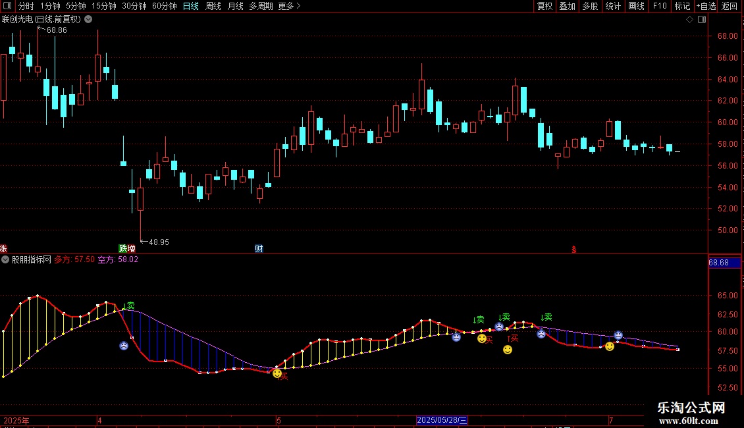This screenshot has height=428, width=744.
Task: Click the smiley buy icon near month 5
Action: coord(277,373)
